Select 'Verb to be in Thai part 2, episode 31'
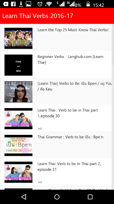Viewport: 114px width, 204px height. click(69, 167)
